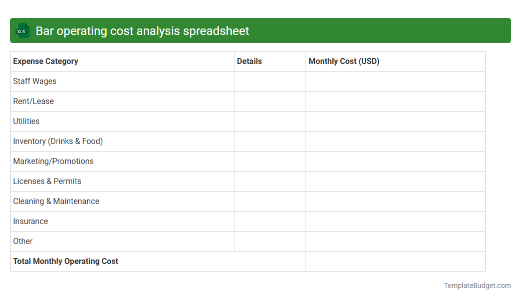Screen dimensions: 521x300
Task: Click the Rent/Lease expense cell
Action: tap(34, 101)
